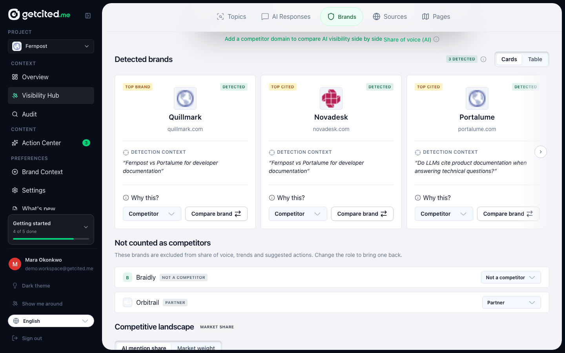Screen dimensions: 565x353
Task: Click the Share of voice info icon
Action: (436, 39)
